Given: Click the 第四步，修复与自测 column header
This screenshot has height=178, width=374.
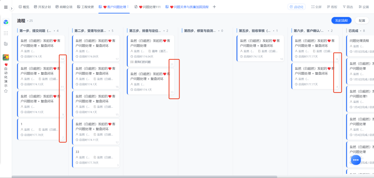Looking at the screenshot, I should (200, 31).
